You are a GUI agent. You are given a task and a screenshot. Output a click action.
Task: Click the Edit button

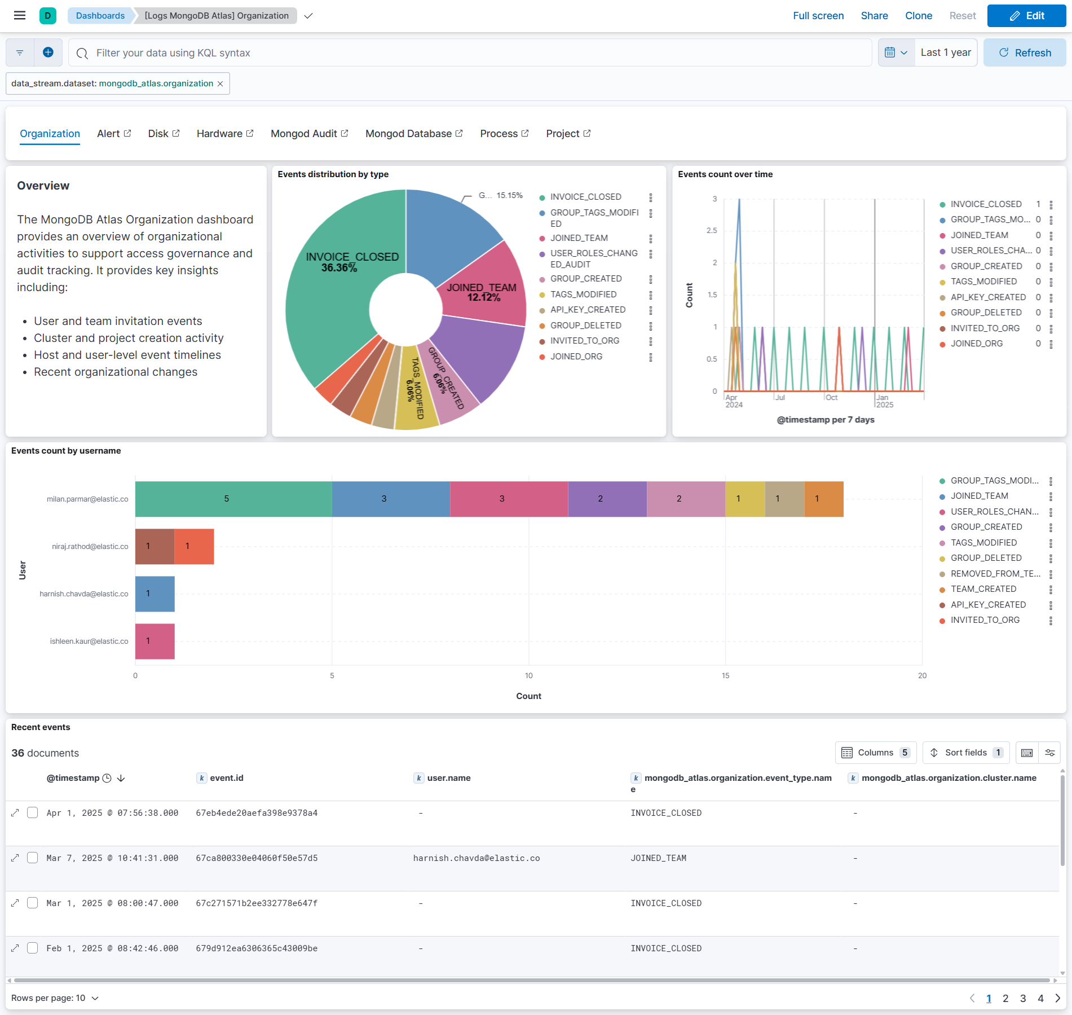point(1026,15)
